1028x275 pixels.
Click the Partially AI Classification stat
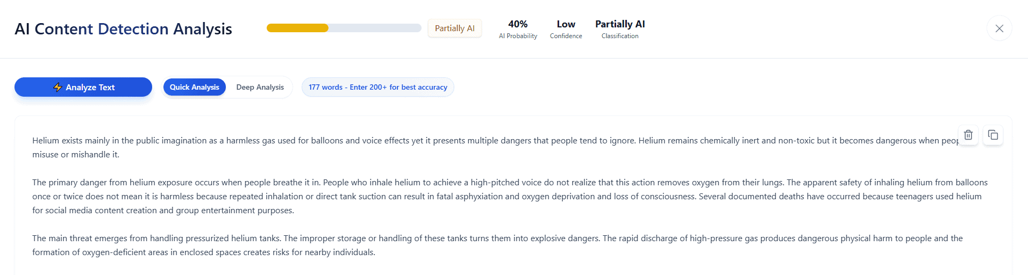click(620, 29)
